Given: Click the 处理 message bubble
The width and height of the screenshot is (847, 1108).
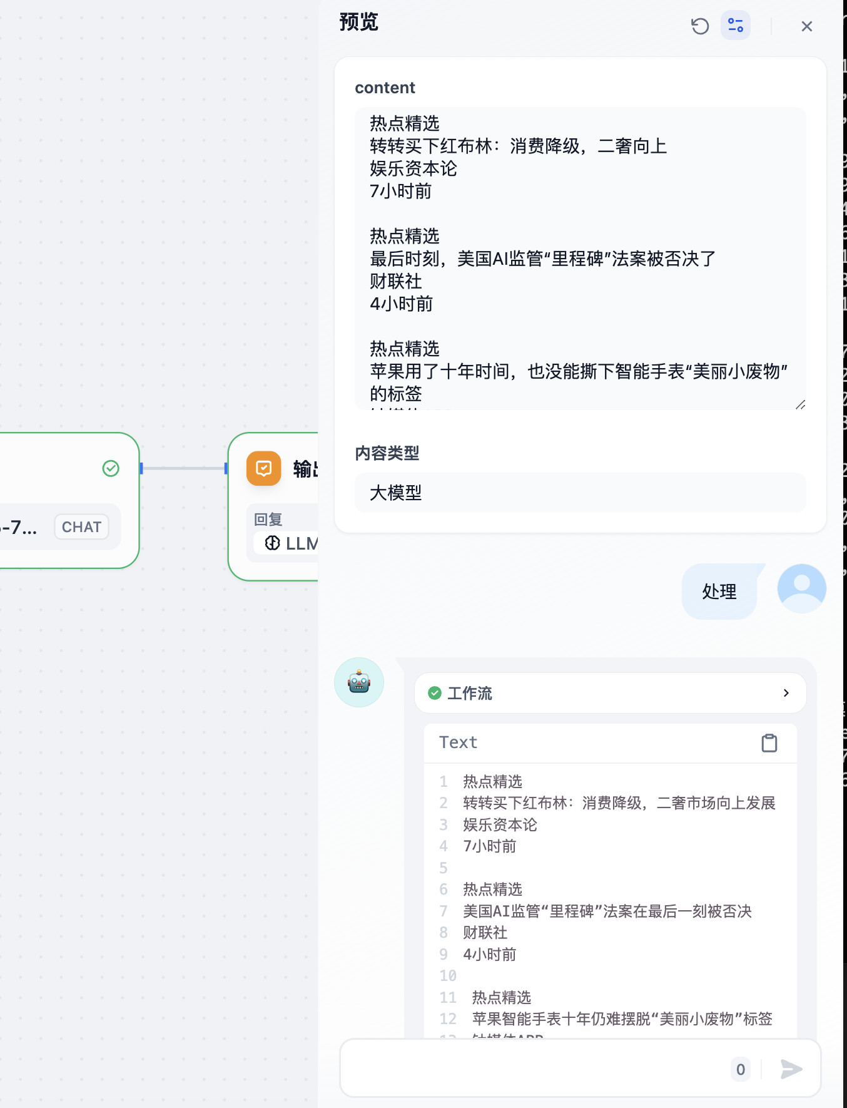Looking at the screenshot, I should coord(719,592).
